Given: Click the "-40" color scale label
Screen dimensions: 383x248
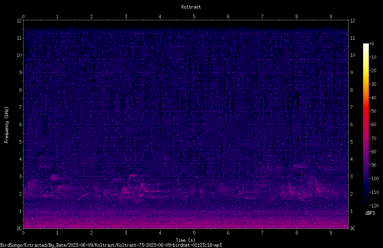Looking at the screenshot, I should [x=372, y=98].
